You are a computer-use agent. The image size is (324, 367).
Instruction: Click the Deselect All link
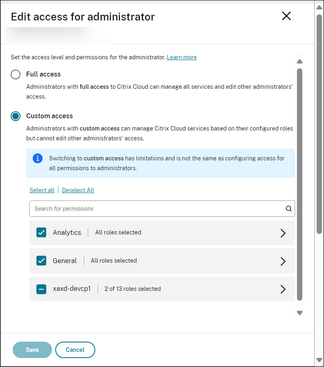(78, 190)
